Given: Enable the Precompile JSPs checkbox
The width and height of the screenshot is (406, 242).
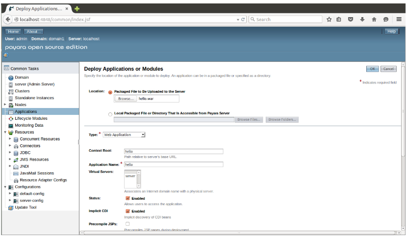Looking at the screenshot, I should tap(127, 224).
